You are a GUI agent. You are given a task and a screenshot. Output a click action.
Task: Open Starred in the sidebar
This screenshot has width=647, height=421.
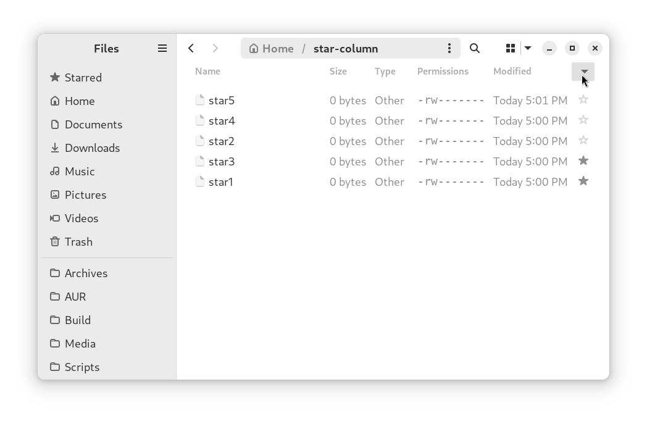click(107, 78)
